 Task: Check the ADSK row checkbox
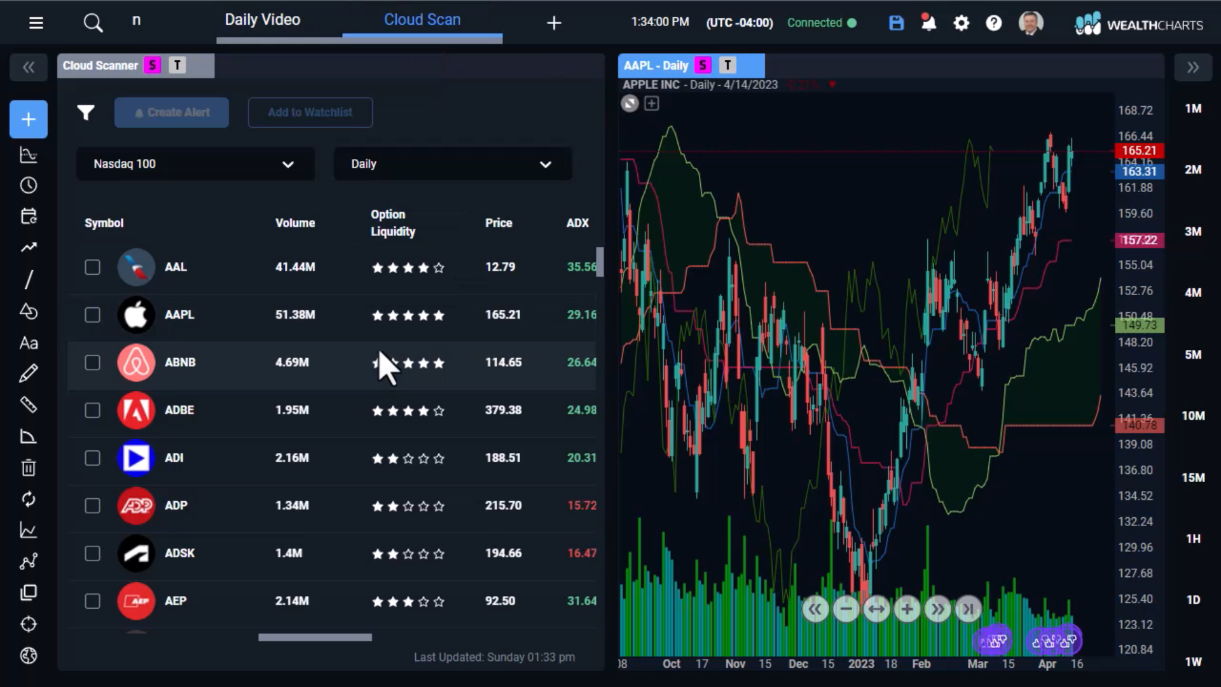click(x=93, y=553)
